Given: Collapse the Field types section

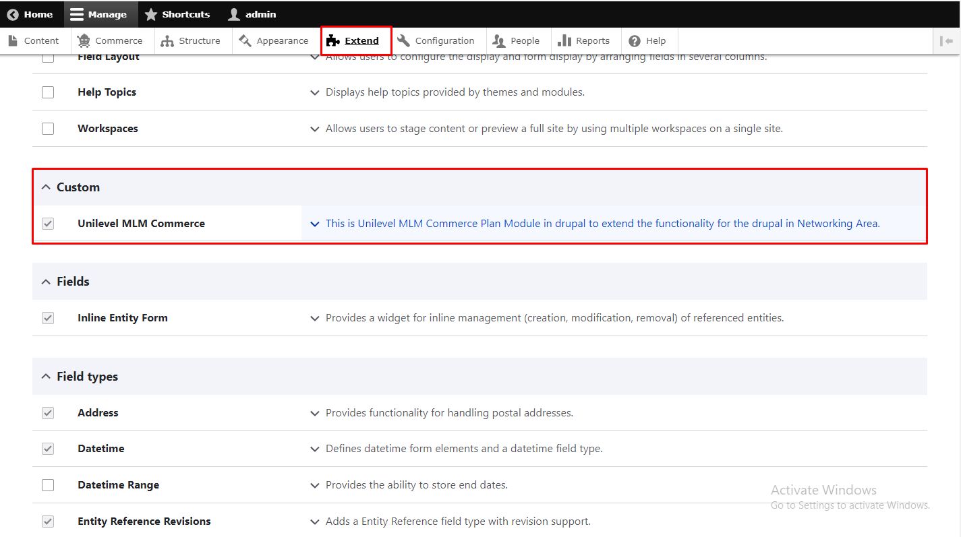Looking at the screenshot, I should [46, 377].
